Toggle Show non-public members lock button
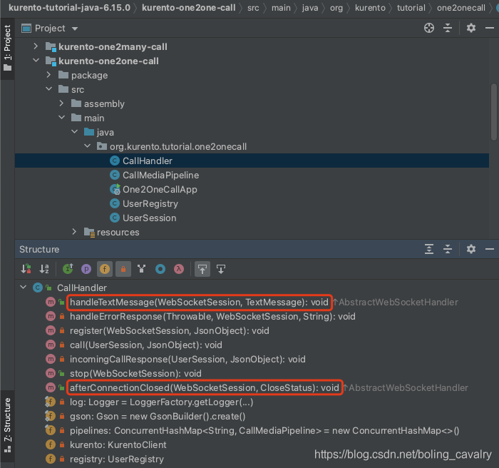The image size is (499, 468). [122, 269]
